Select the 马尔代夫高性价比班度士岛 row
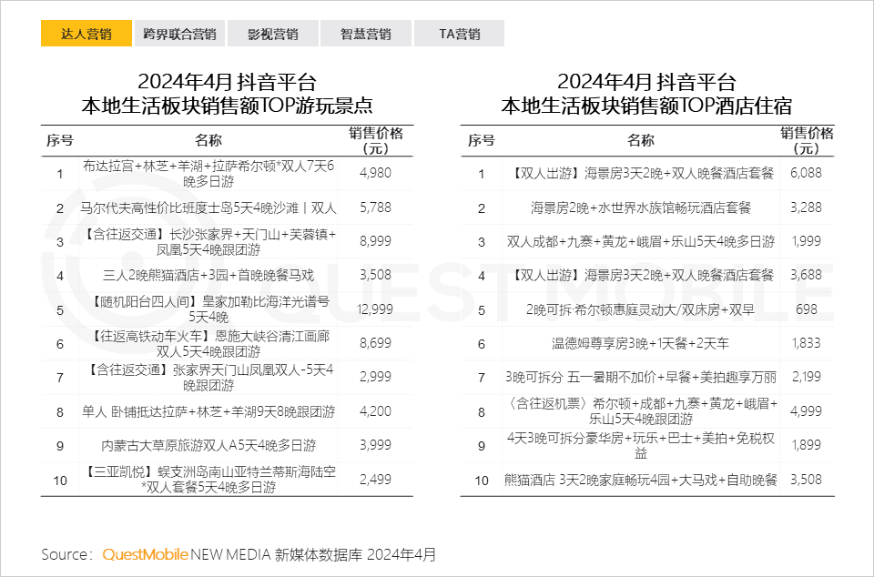The width and height of the screenshot is (874, 577). tap(208, 208)
